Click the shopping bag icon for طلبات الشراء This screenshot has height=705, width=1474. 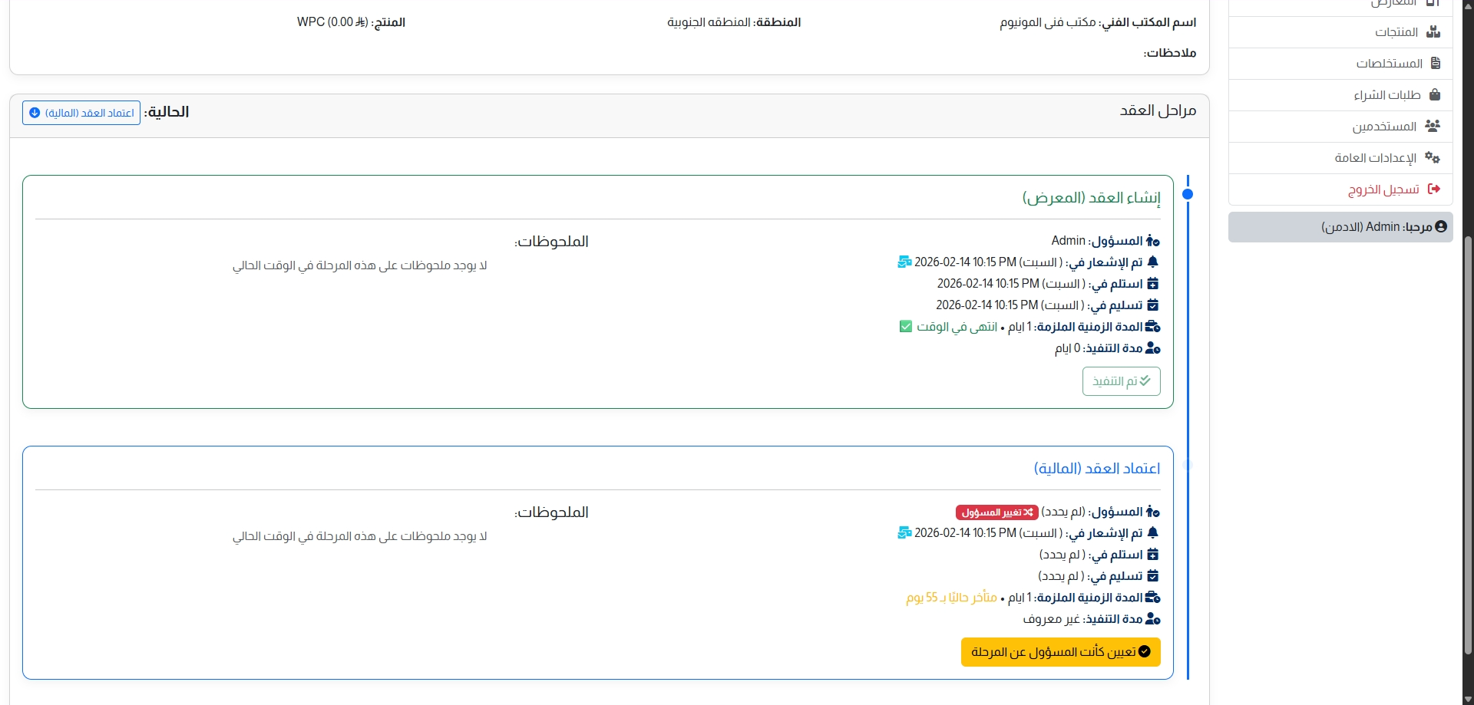point(1434,94)
